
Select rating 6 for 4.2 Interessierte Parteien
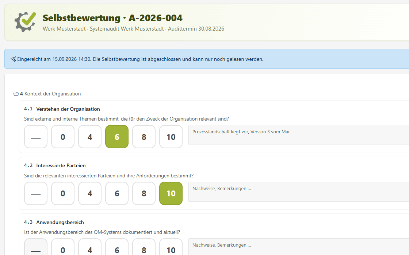[117, 193]
